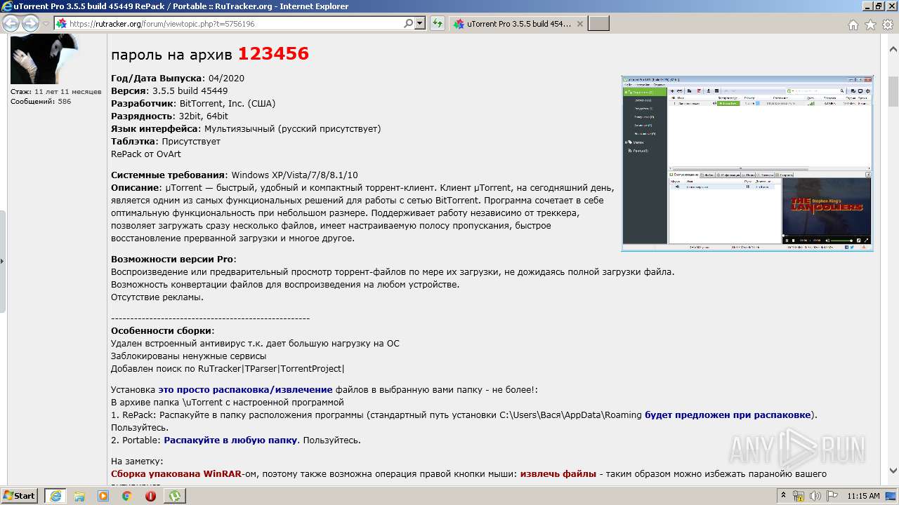
Task: Click the version text 3.5.5 build 45449
Action: click(190, 90)
